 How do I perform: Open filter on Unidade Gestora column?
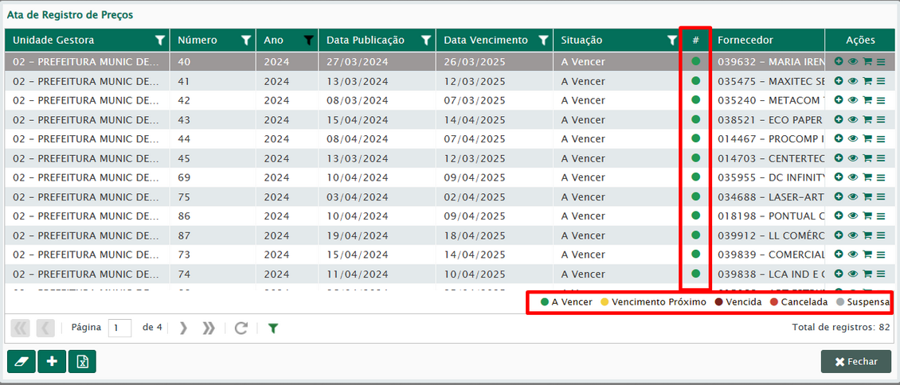(x=160, y=40)
